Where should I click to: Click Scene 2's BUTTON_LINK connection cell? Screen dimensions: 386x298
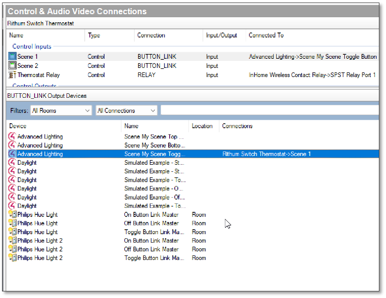(x=157, y=66)
